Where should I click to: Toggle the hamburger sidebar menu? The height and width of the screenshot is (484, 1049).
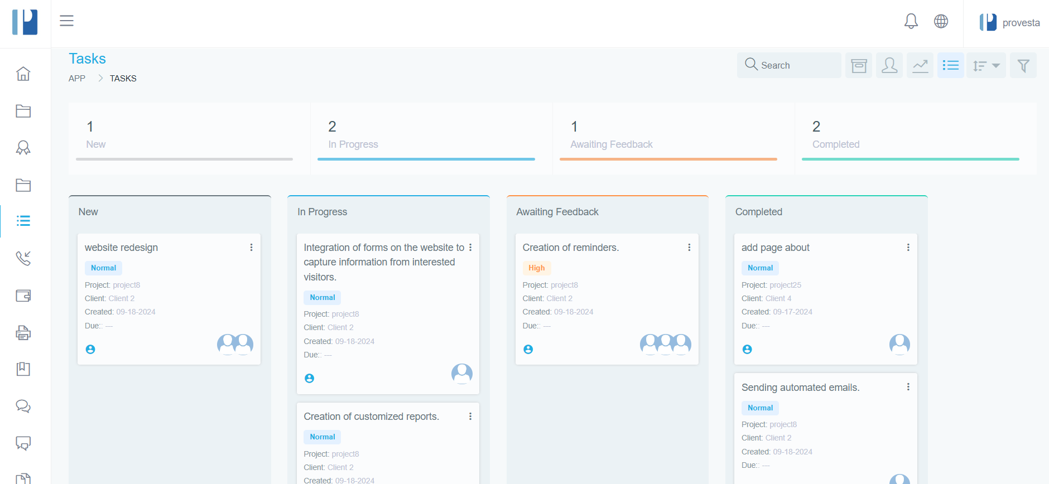(x=67, y=21)
